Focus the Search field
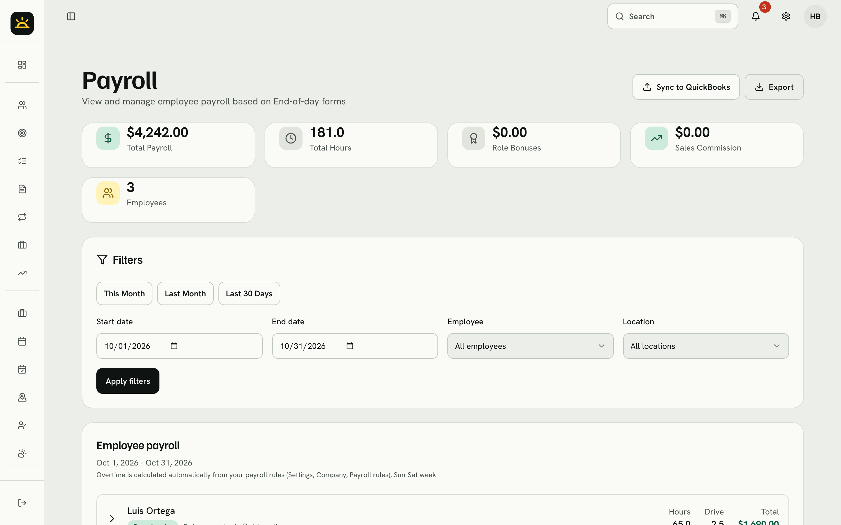This screenshot has width=841, height=525. click(x=673, y=16)
